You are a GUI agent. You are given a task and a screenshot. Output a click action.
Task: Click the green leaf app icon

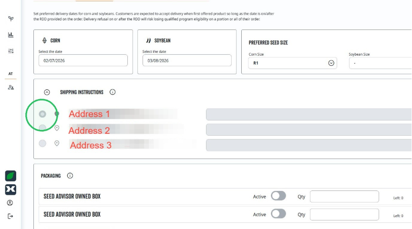(10, 176)
